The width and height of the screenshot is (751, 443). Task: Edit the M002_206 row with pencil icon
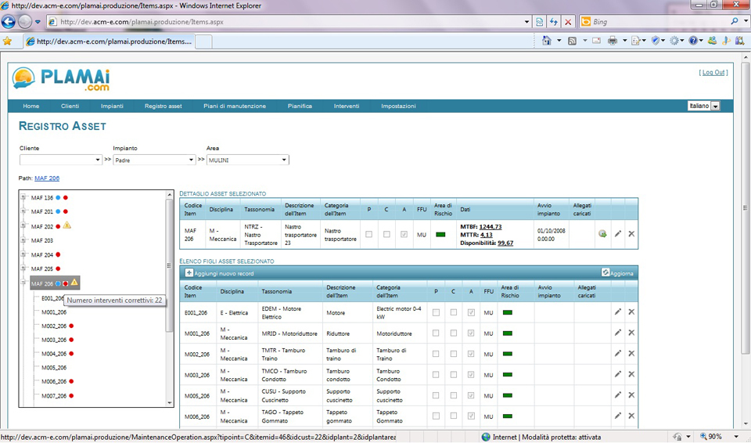[x=618, y=353]
